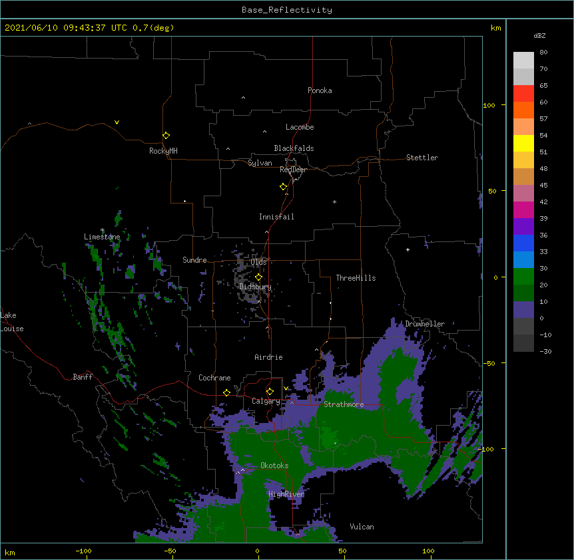Click the light gray 80 dBZ legend swatch

tap(523, 60)
